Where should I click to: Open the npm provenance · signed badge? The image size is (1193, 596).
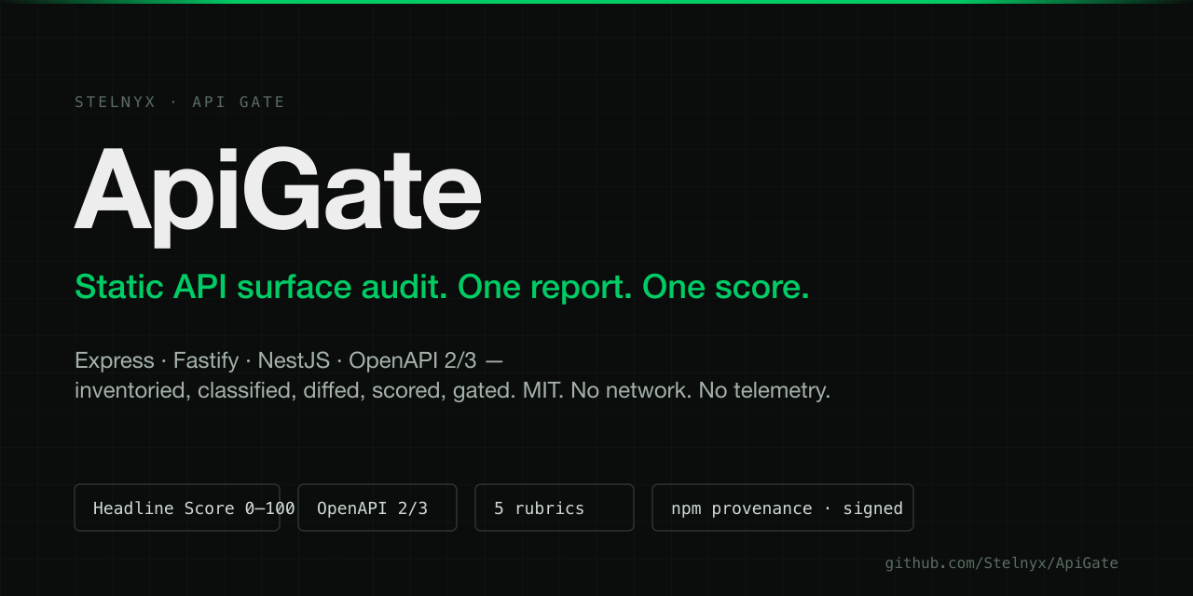click(x=783, y=508)
